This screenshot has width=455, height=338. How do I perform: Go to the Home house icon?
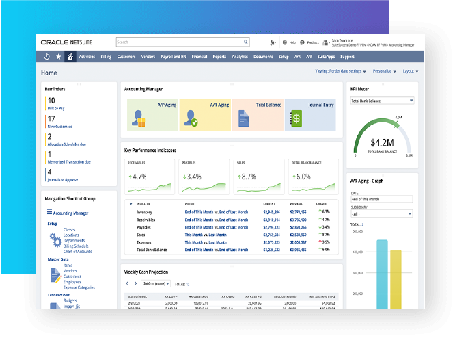pos(70,57)
